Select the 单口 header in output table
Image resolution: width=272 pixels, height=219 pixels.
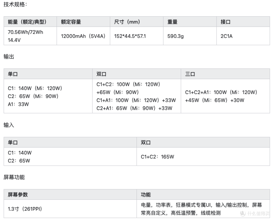point(48,74)
